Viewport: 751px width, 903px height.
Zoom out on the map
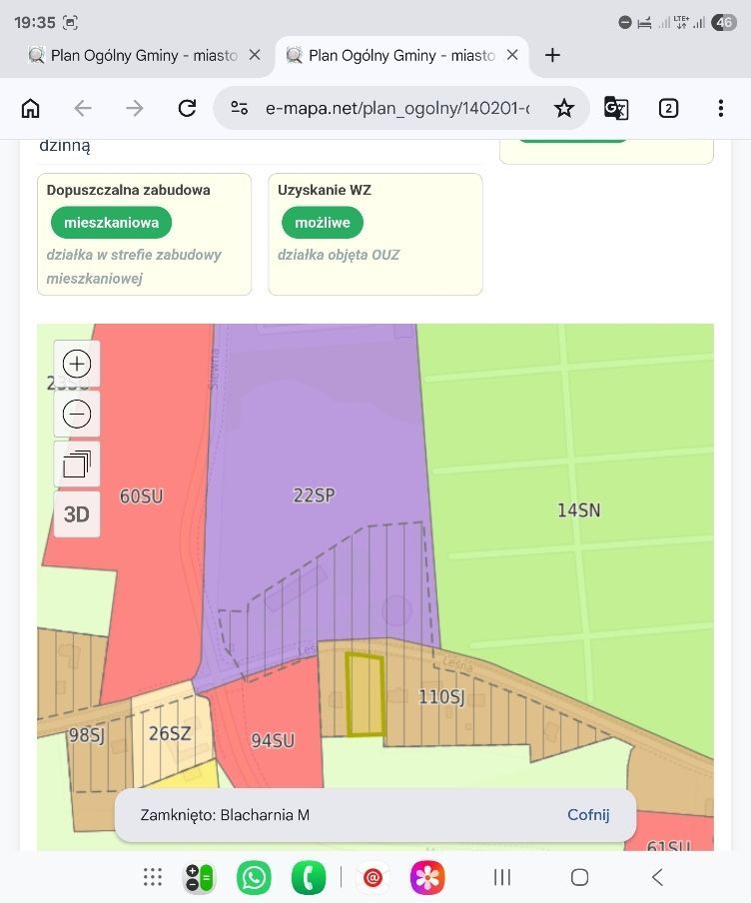[77, 415]
